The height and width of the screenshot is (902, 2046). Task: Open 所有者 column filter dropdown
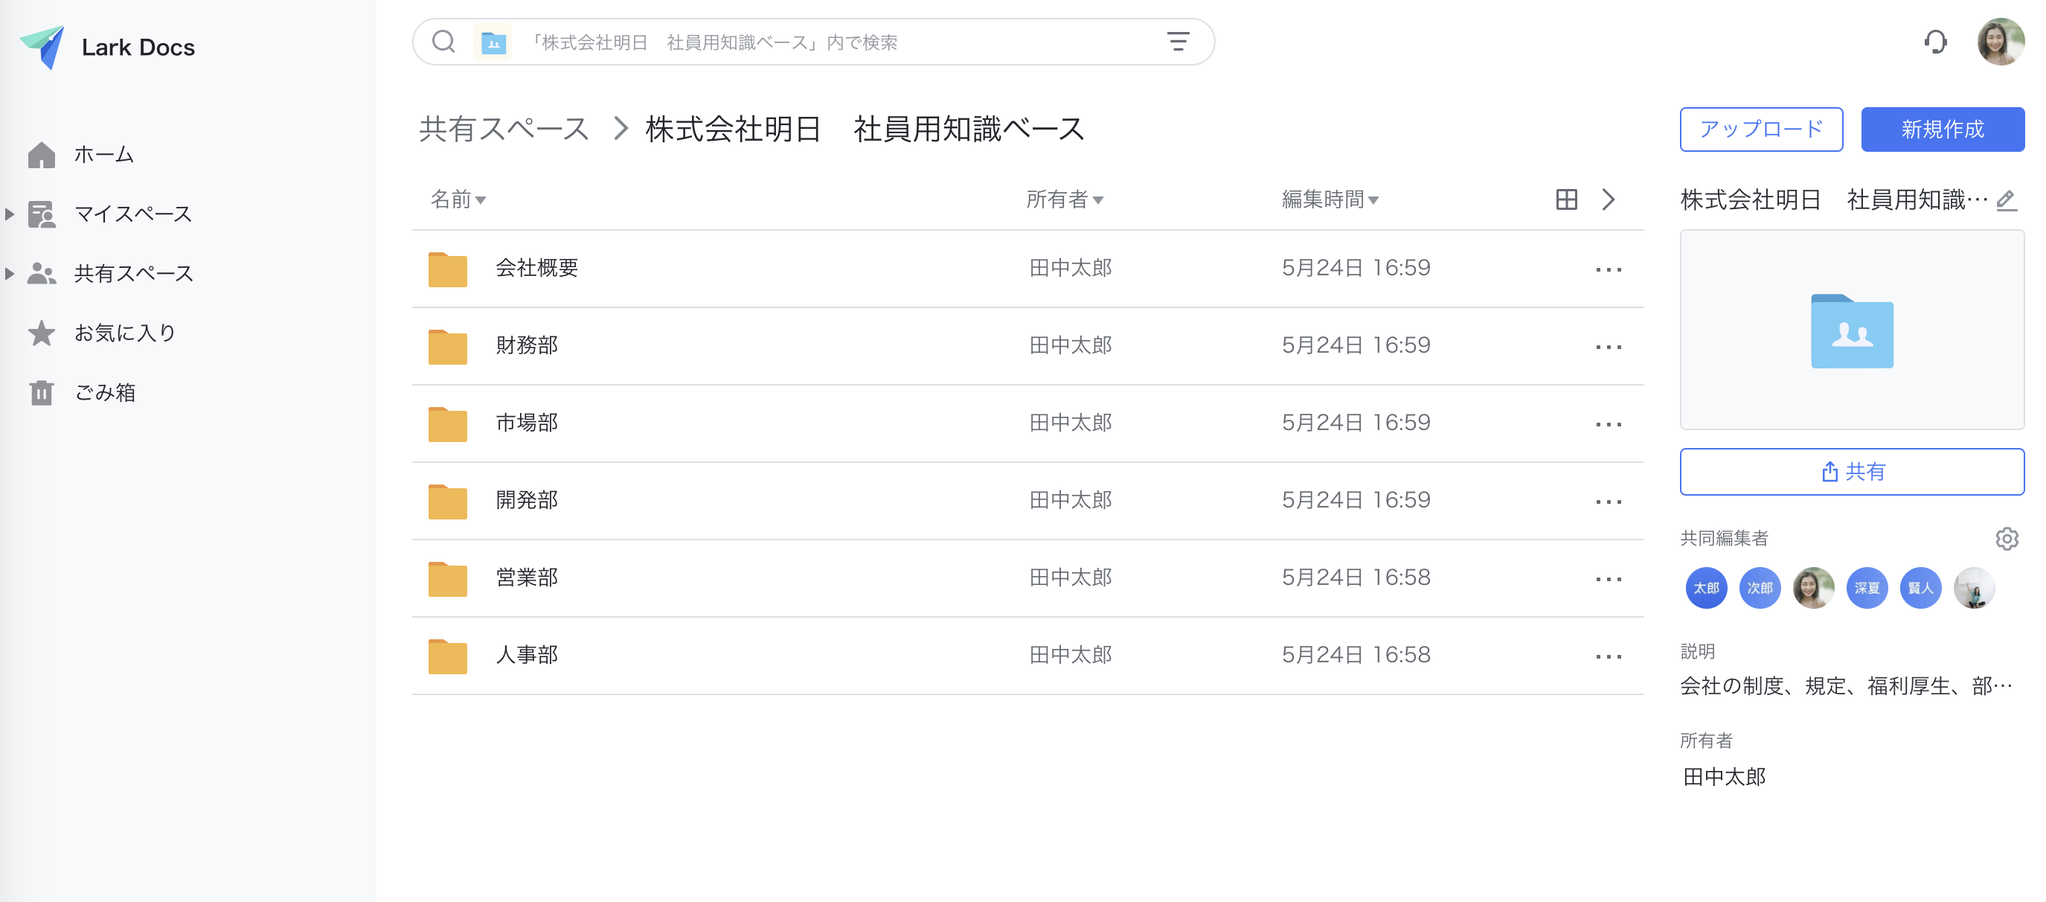point(1065,199)
